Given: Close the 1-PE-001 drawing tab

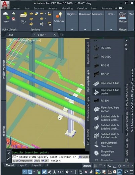Looking at the screenshot, I should click(55, 35).
